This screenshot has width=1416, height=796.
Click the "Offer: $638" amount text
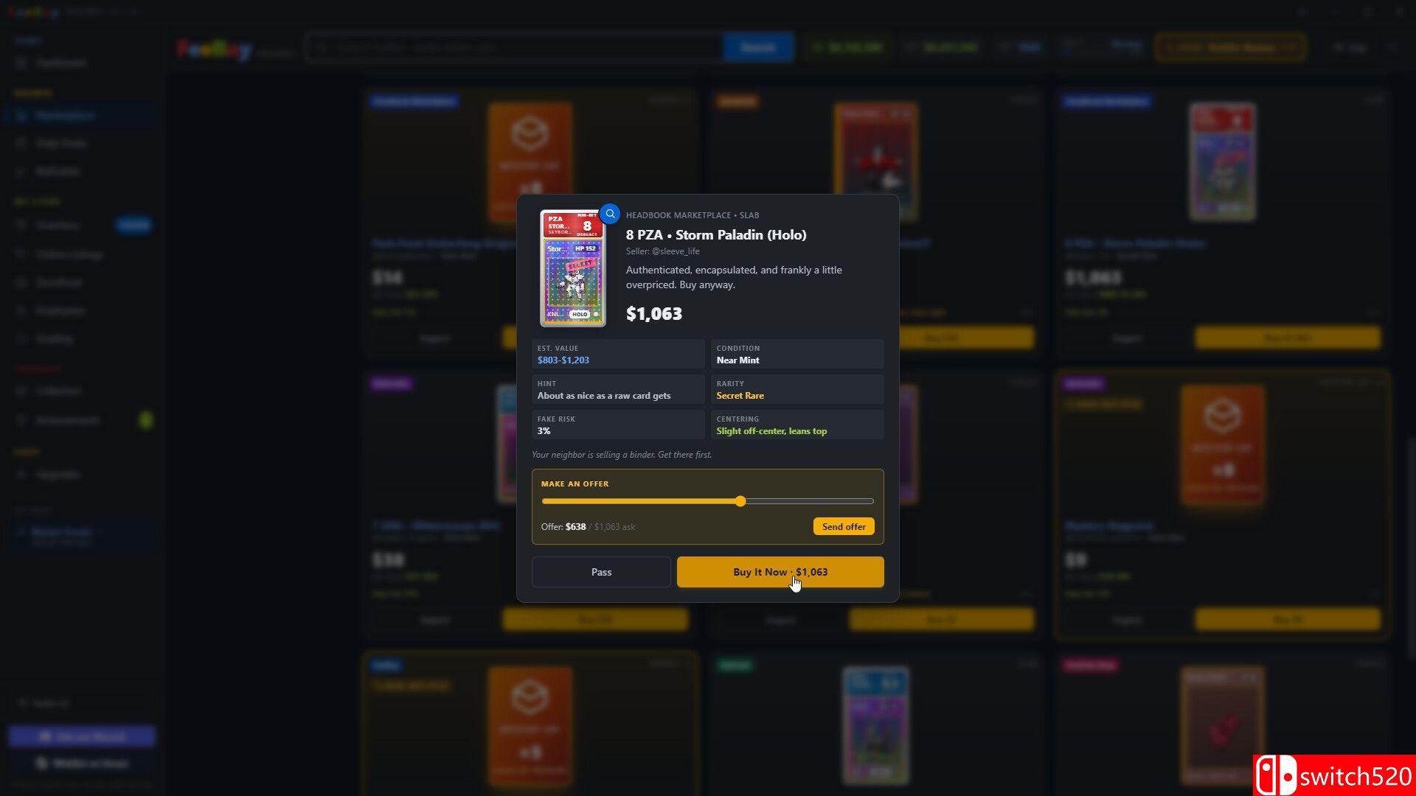[x=563, y=527]
